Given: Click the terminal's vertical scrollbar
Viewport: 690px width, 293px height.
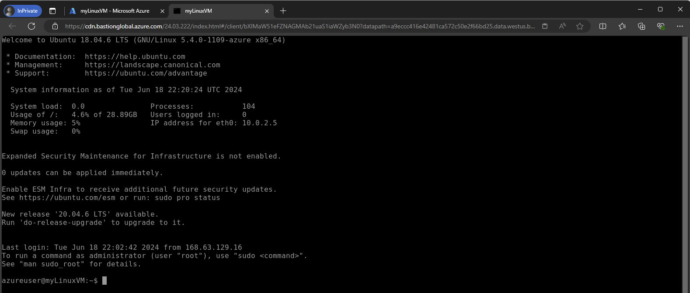Looking at the screenshot, I should [685, 162].
